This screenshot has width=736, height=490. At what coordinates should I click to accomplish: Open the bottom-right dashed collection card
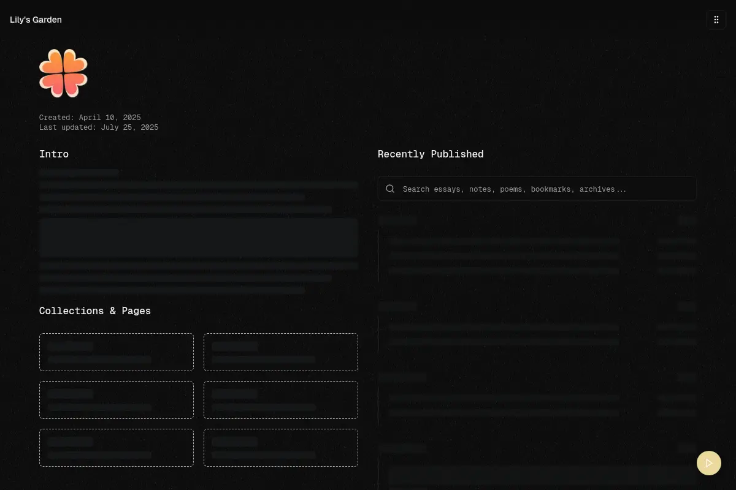pyautogui.click(x=281, y=448)
